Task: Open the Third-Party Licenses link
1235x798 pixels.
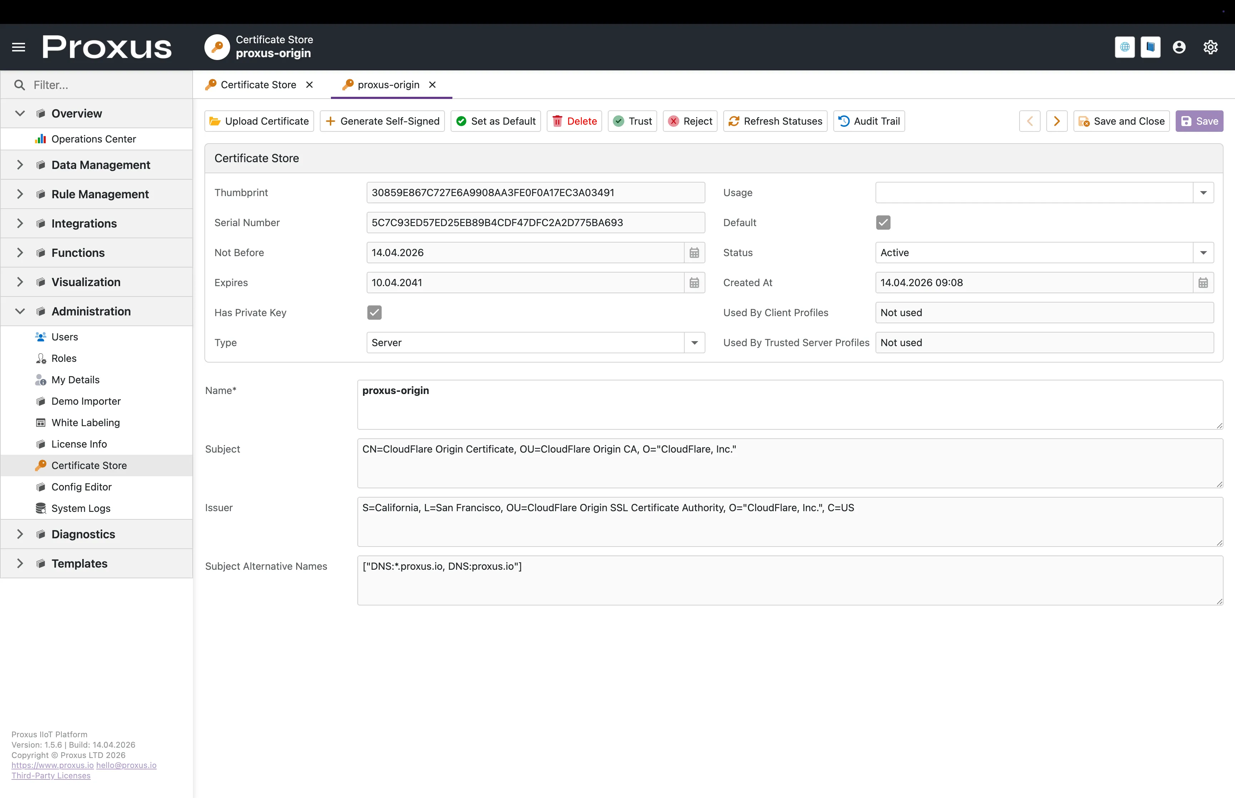Action: tap(51, 776)
